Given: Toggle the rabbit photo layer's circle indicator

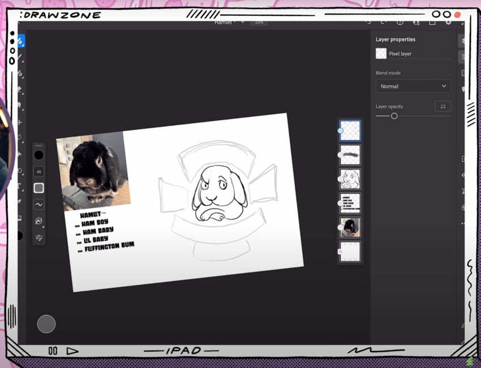Looking at the screenshot, I should (x=340, y=228).
